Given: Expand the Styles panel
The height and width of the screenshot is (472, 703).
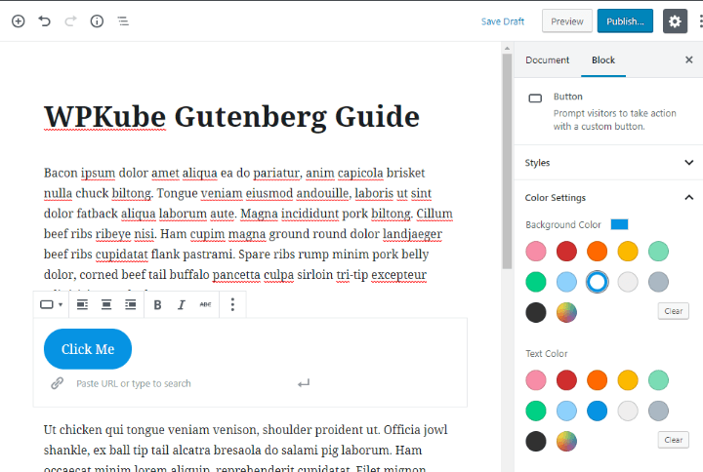Looking at the screenshot, I should (x=608, y=163).
